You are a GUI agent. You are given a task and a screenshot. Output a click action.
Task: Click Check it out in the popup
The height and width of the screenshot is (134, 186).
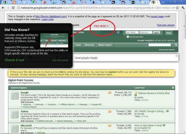(14, 60)
